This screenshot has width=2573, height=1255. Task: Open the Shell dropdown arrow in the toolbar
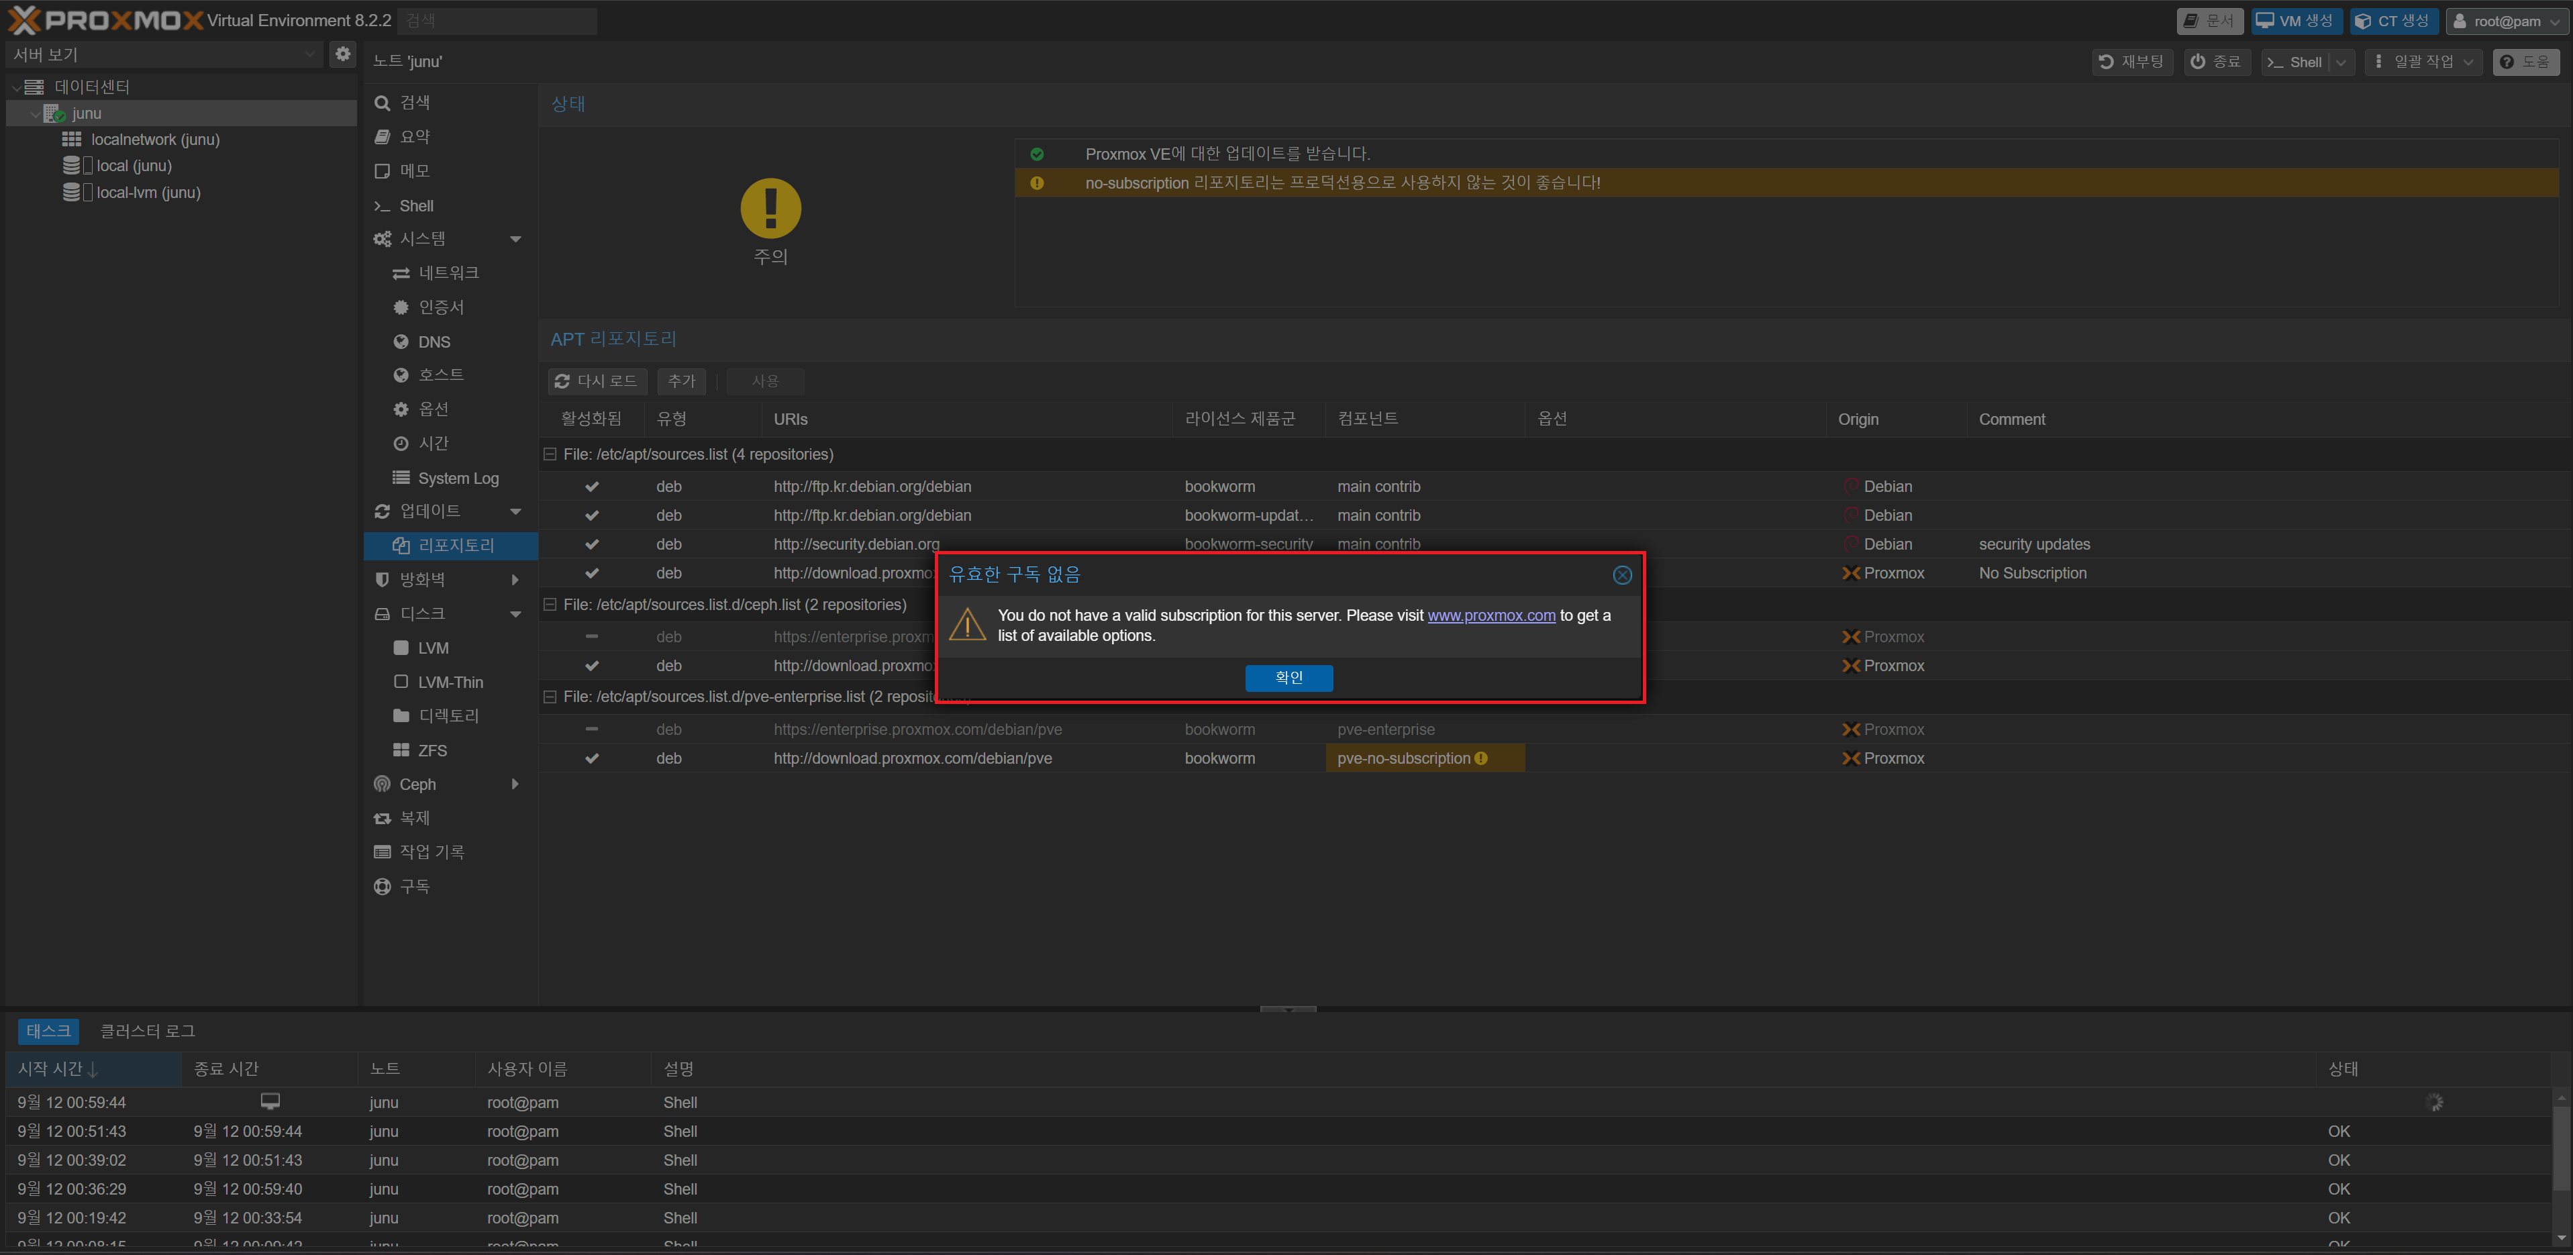(2340, 62)
